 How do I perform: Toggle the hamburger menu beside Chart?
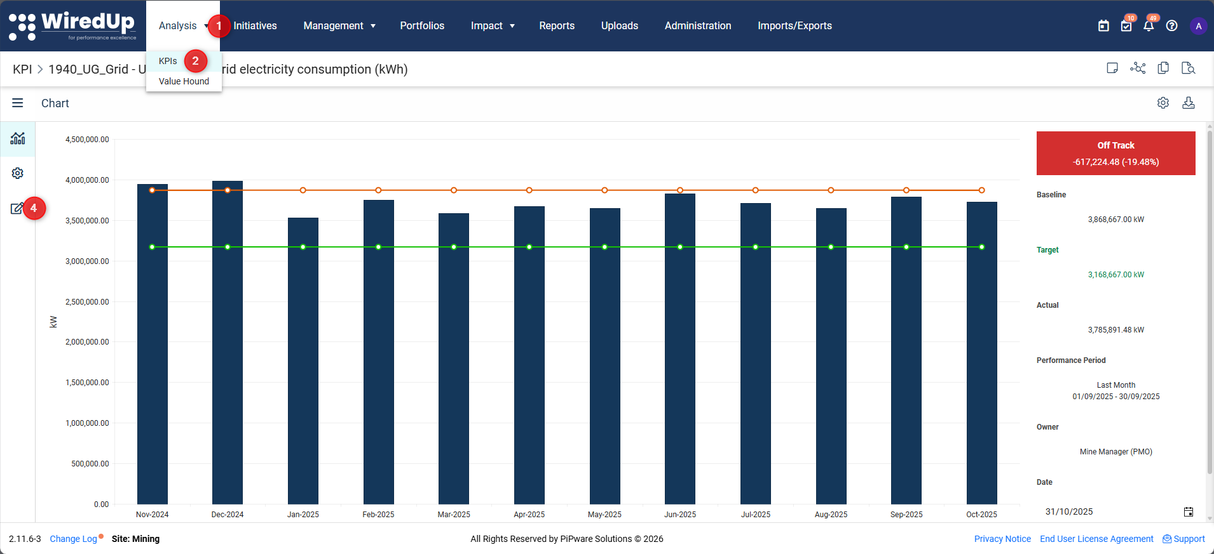pos(17,103)
